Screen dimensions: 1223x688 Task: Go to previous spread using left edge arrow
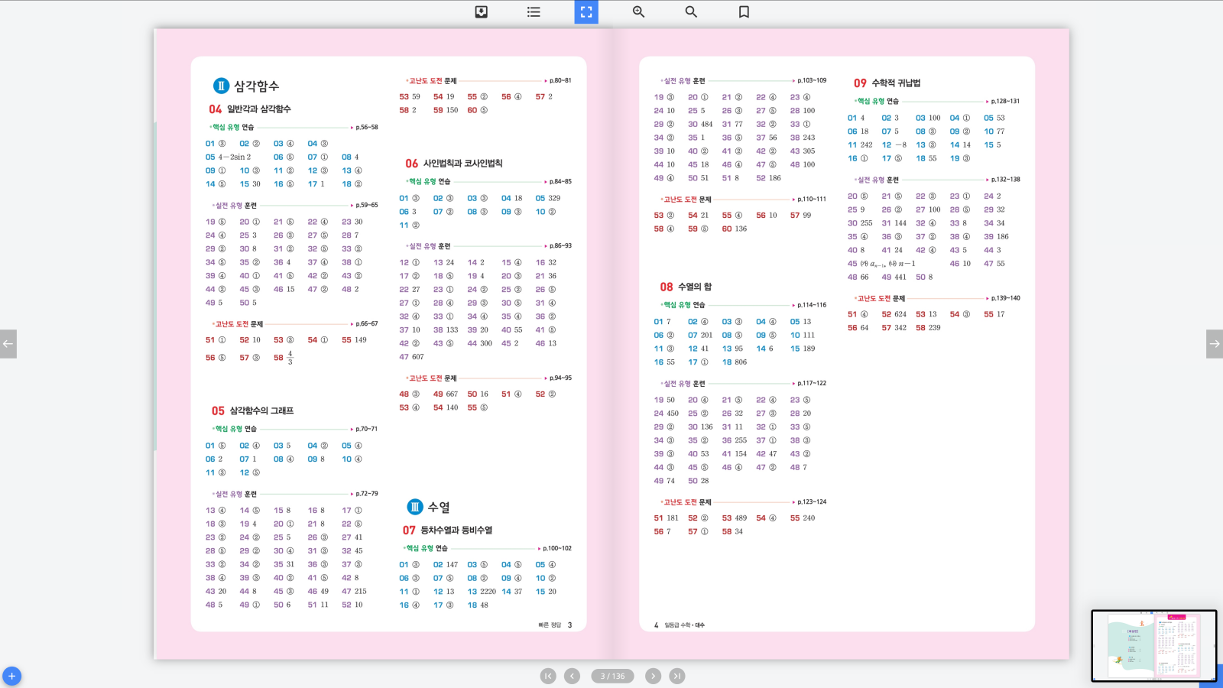[x=8, y=344]
